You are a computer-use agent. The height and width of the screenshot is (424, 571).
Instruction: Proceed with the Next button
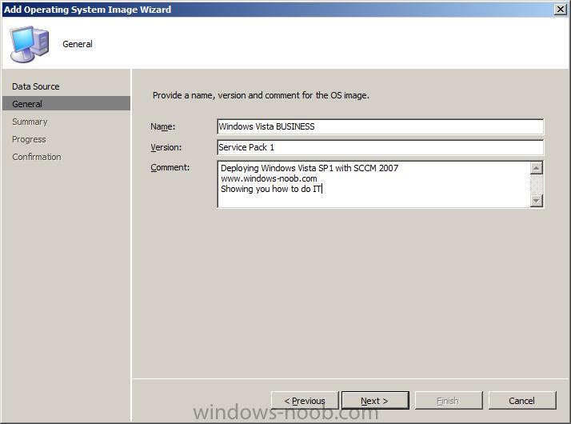(375, 401)
